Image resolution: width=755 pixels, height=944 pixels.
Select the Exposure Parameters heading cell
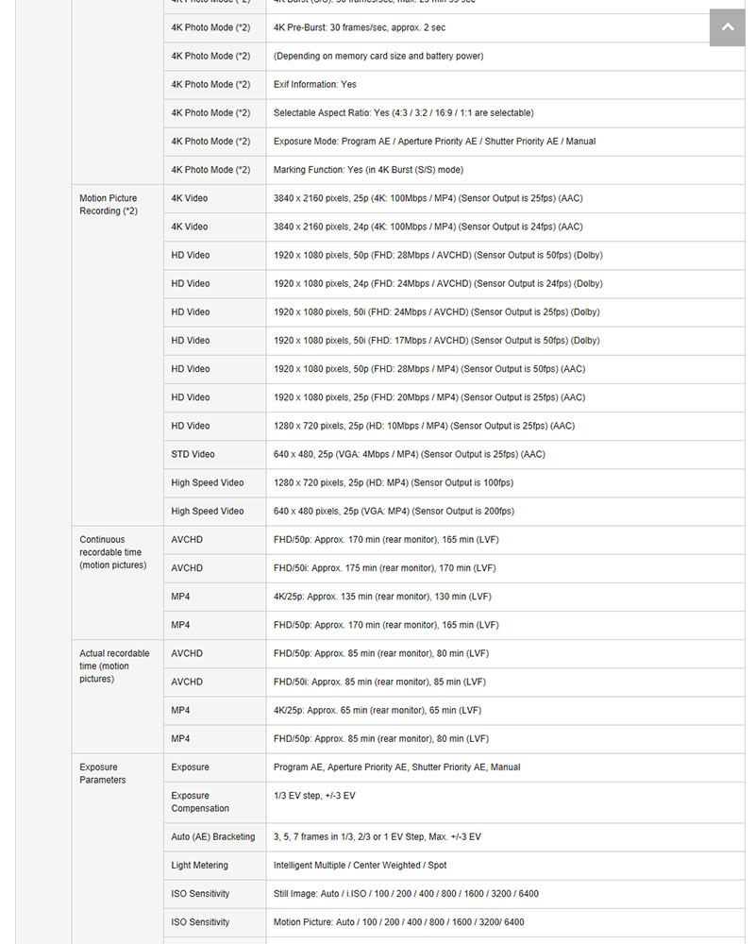[103, 773]
